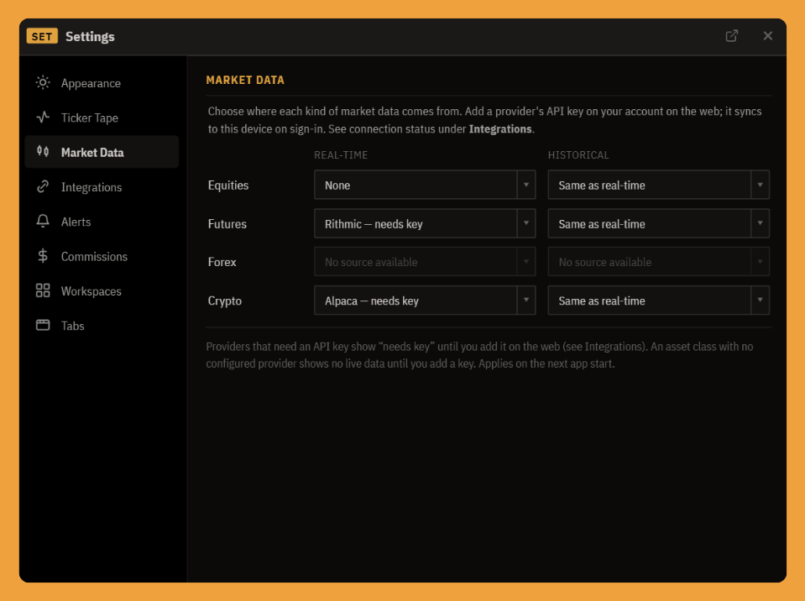This screenshot has height=601, width=805.
Task: Click the Forex row label
Action: (x=222, y=262)
